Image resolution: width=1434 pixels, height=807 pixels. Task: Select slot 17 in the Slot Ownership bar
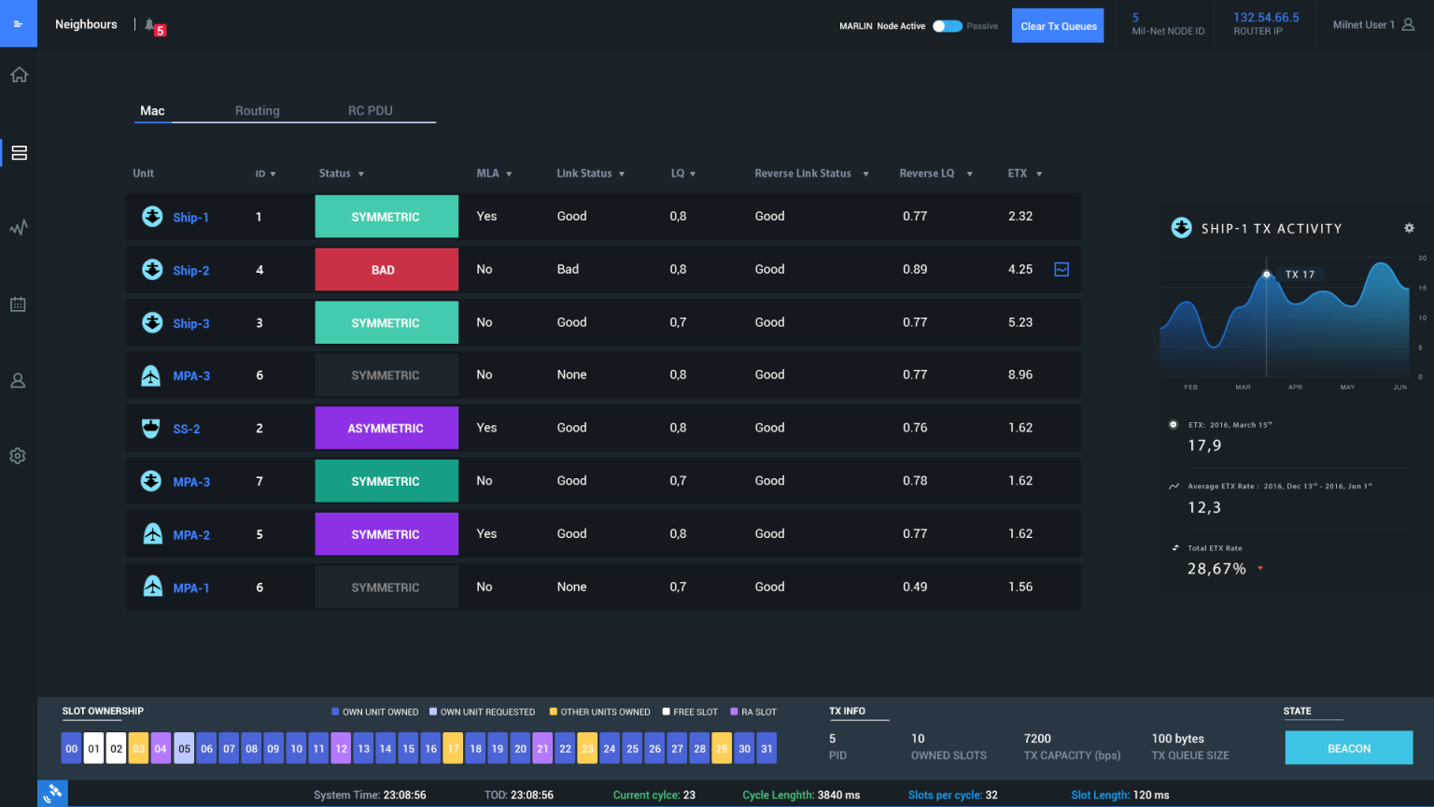(x=453, y=748)
